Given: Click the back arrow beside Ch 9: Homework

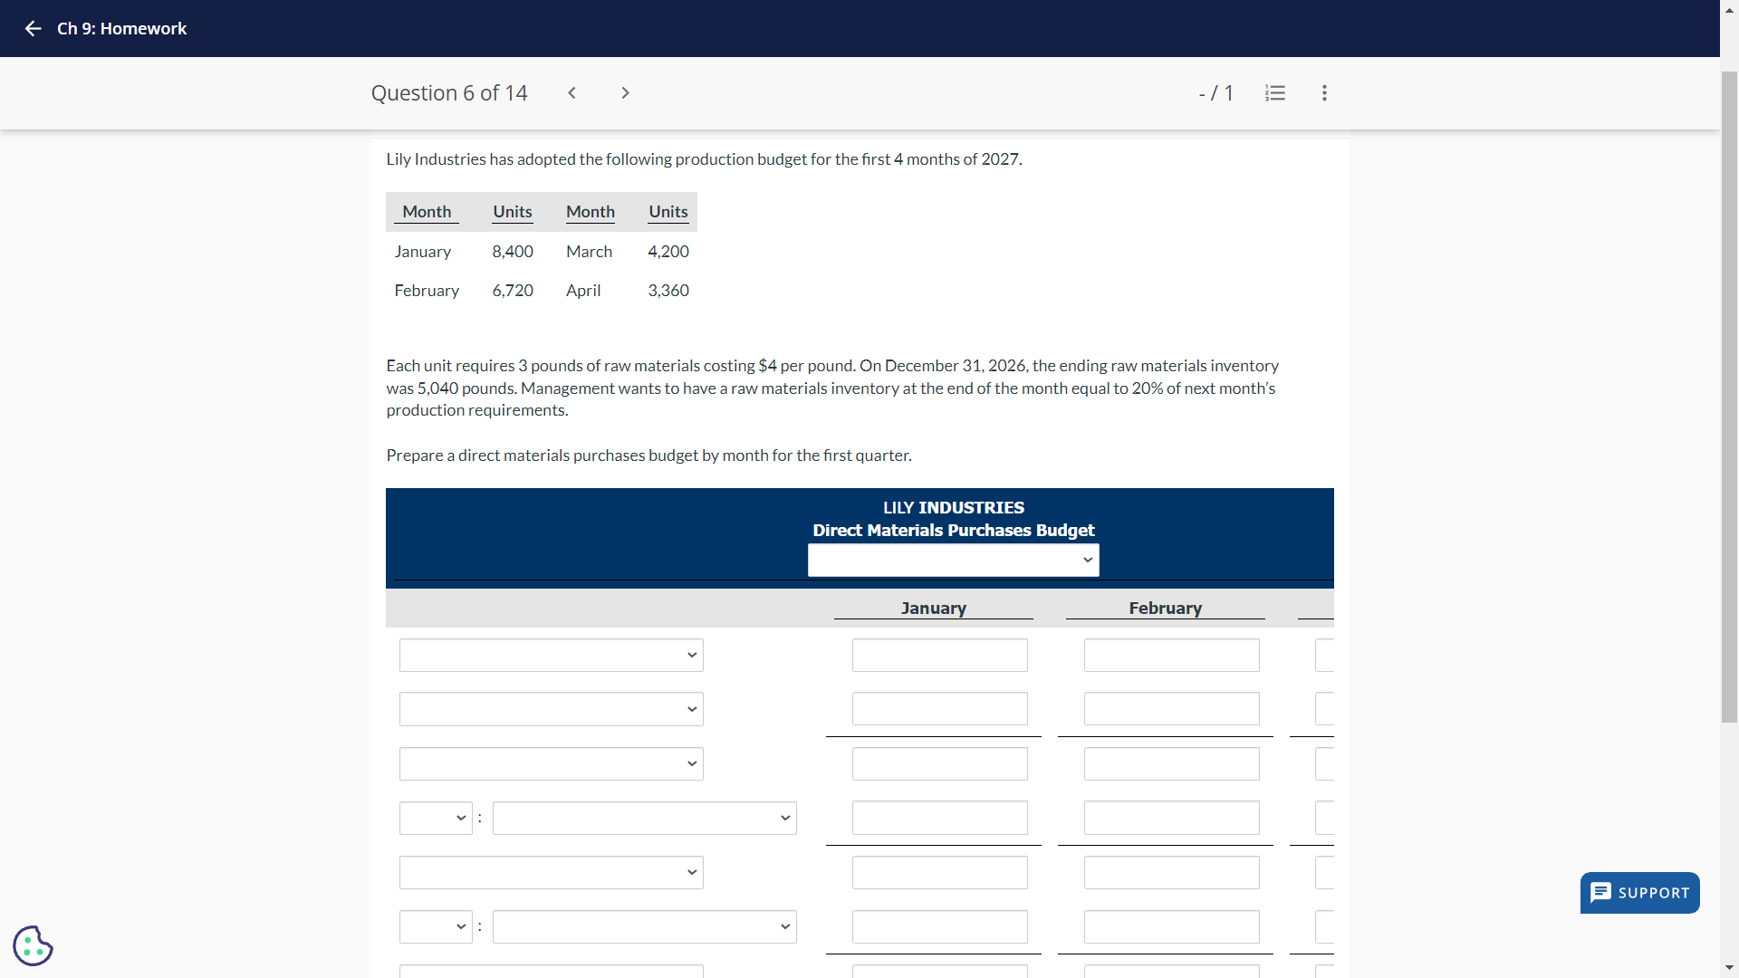Looking at the screenshot, I should pos(34,29).
